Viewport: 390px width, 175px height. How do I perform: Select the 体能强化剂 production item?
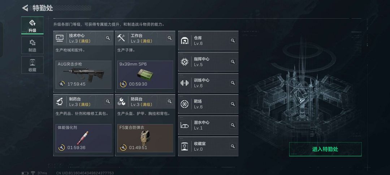[x=83, y=138]
